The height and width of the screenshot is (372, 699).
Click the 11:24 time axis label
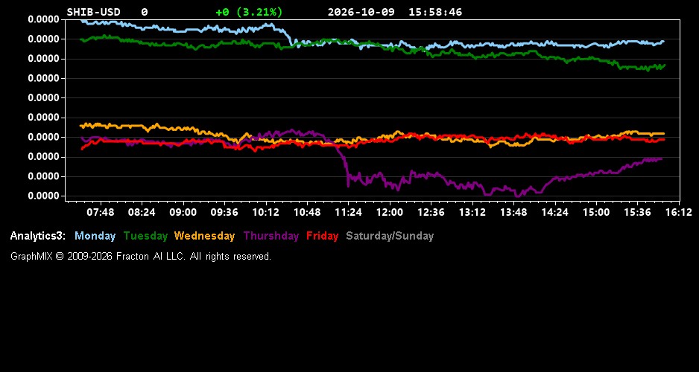tap(348, 212)
